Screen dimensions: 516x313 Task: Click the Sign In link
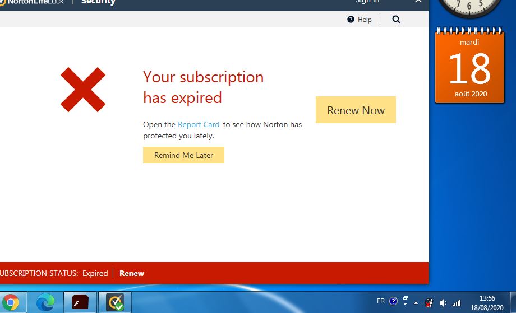(367, 1)
